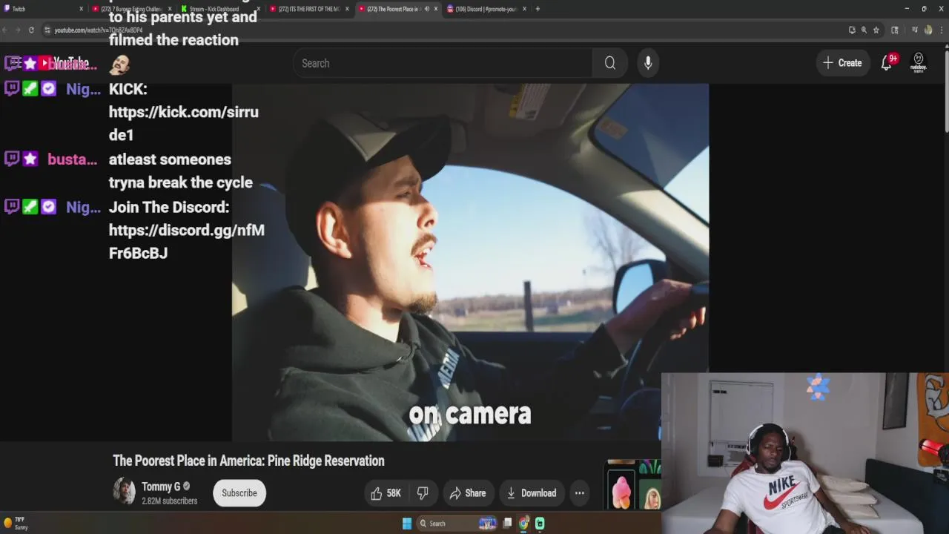949x534 pixels.
Task: Open more actions ellipsis next to Download
Action: pos(580,493)
